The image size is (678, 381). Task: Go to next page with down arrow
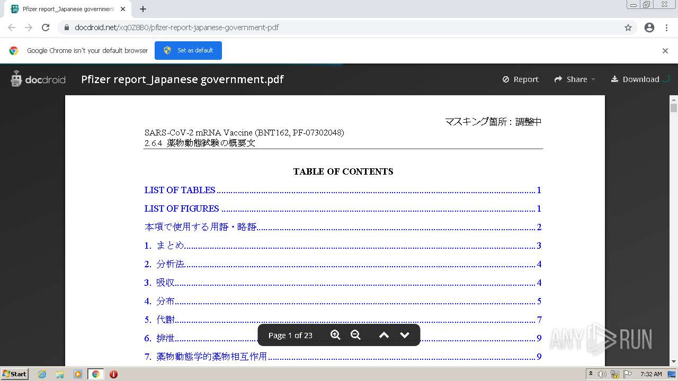(x=405, y=335)
